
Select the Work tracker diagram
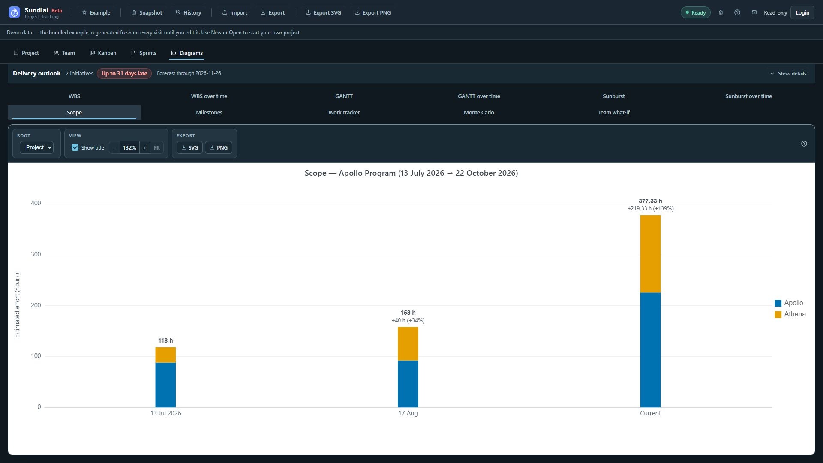click(344, 112)
